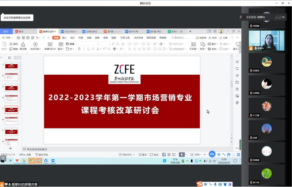292x187 pixels.
Task: Open the font name combo box
Action: point(88,44)
